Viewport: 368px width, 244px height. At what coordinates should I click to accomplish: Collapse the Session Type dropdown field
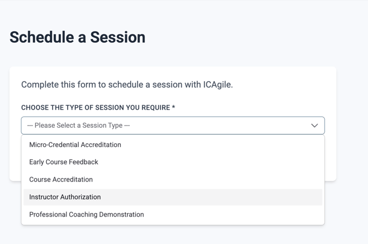pos(172,126)
